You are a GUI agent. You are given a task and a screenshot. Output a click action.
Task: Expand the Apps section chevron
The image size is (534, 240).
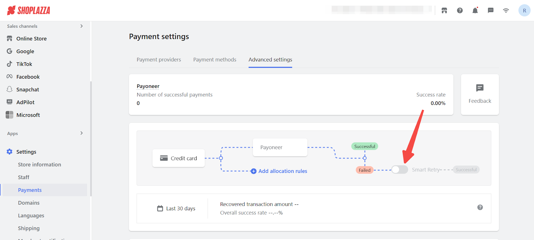point(81,133)
